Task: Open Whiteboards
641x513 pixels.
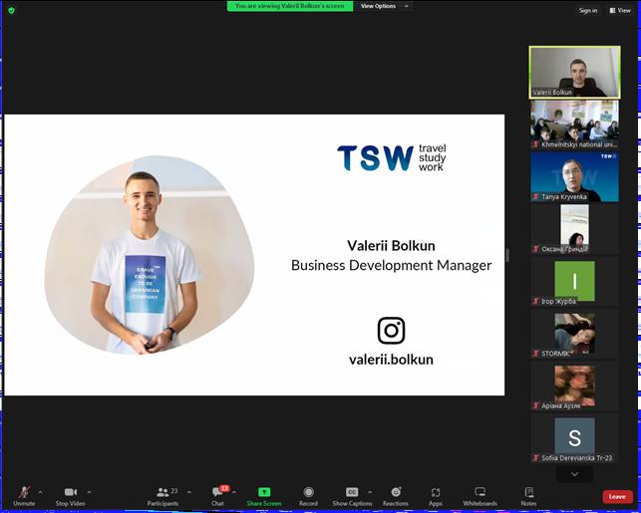Action: coord(480,495)
